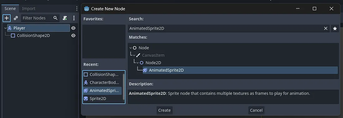
Task: Click the Recent list vertical scrollbar
Action: 123,87
